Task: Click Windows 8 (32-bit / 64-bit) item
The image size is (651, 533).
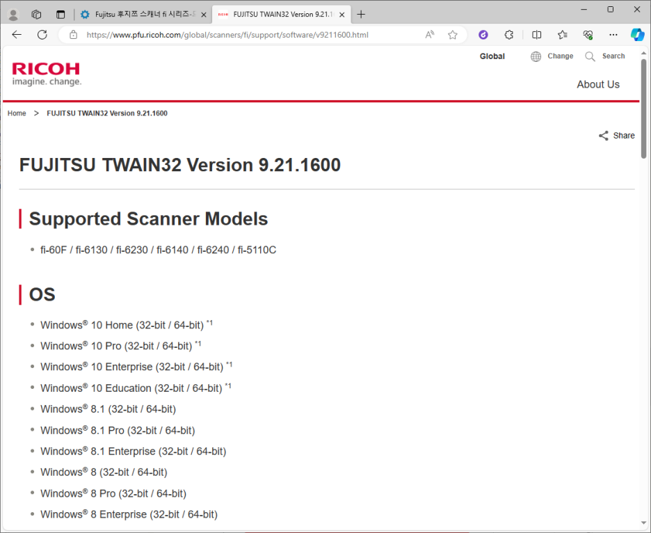Action: click(104, 472)
